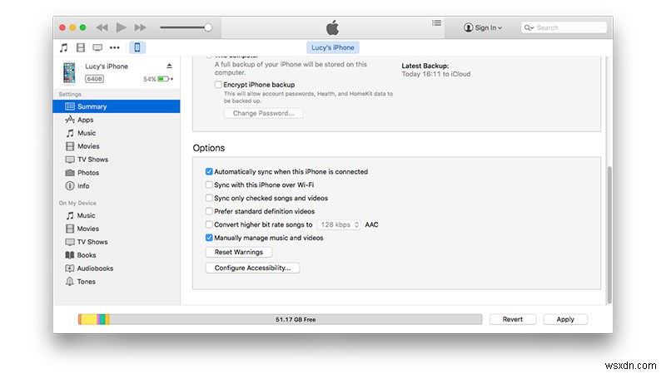The image size is (666, 374).
Task: Click the fast-forward playback button
Action: coord(140,27)
